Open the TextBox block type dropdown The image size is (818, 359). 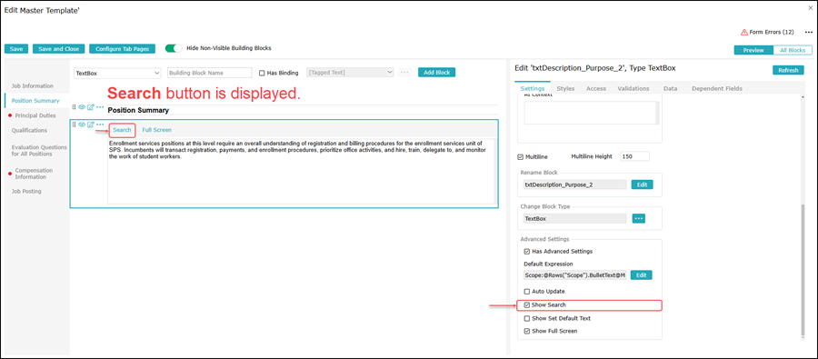pyautogui.click(x=117, y=73)
